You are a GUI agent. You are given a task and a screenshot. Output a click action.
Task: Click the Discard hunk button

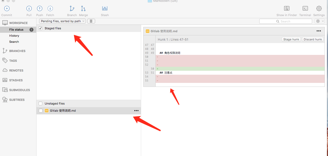point(313,39)
